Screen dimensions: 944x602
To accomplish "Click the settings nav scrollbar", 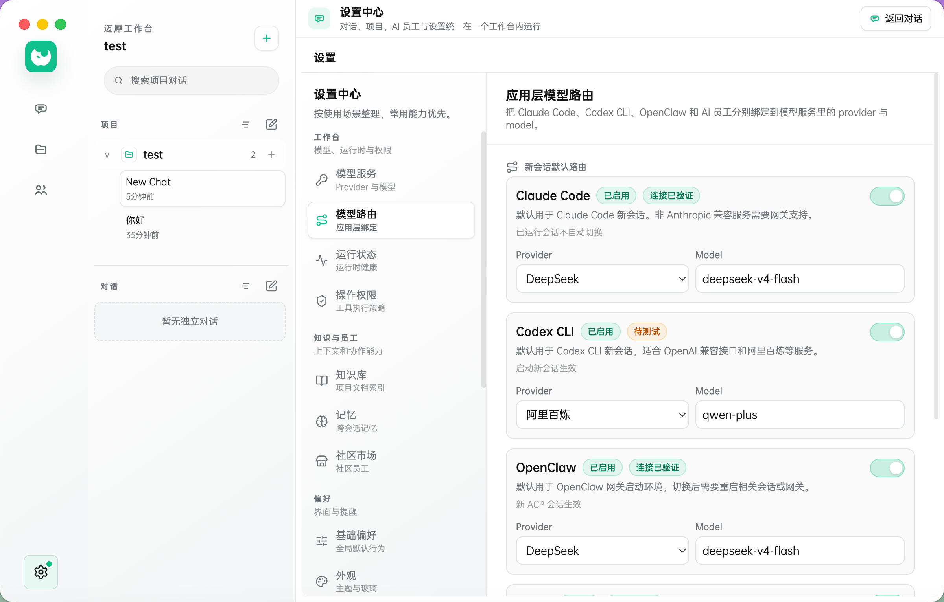I will click(x=484, y=259).
